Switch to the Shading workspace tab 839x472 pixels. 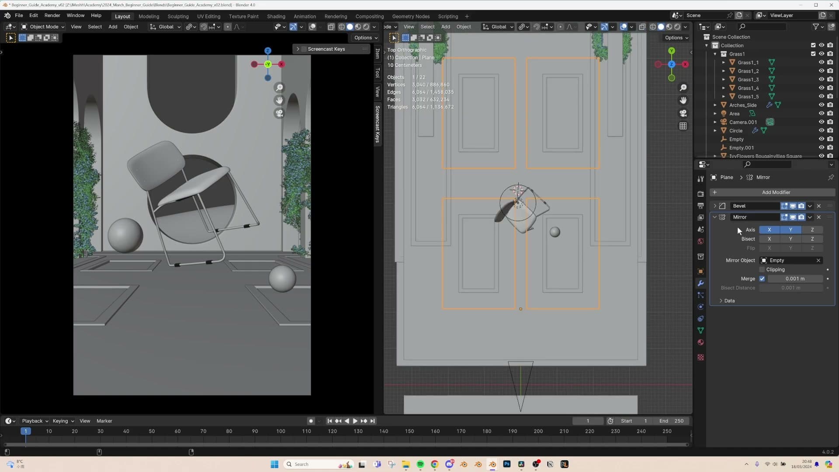pyautogui.click(x=276, y=17)
